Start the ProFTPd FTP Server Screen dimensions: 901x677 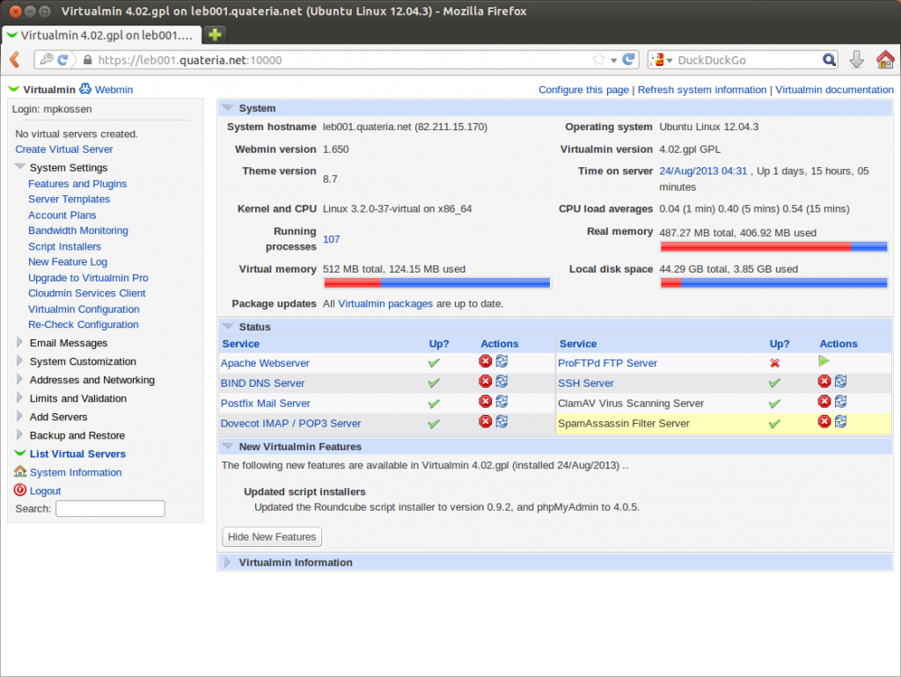point(824,360)
